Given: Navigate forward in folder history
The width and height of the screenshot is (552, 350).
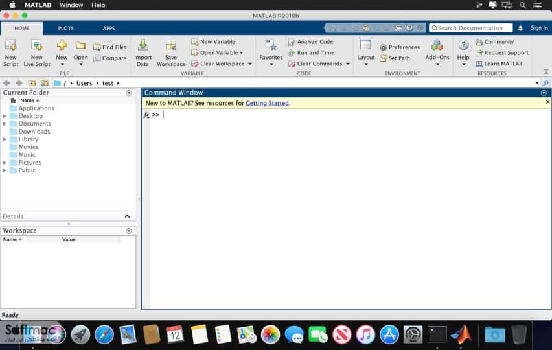Looking at the screenshot, I should pyautogui.click(x=19, y=83).
